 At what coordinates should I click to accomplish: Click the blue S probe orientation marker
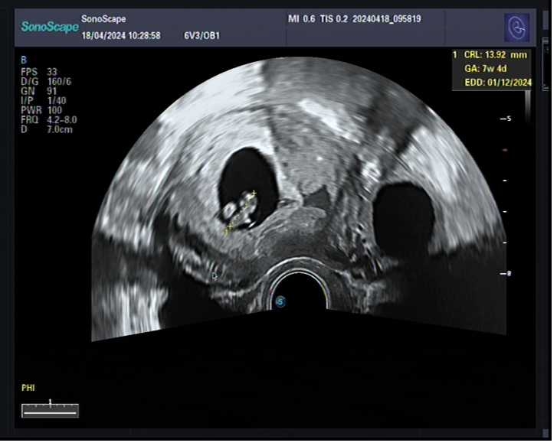280,301
